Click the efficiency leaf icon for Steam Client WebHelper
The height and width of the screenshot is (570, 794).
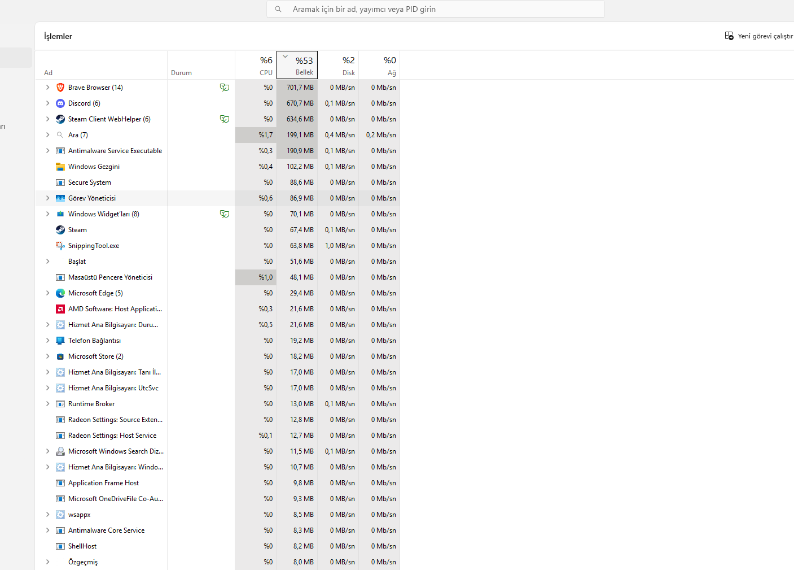225,119
